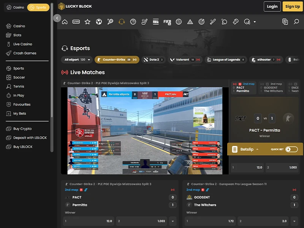This screenshot has height=228, width=304.
Task: Select the tennis racket sport icon
Action: [110, 22]
